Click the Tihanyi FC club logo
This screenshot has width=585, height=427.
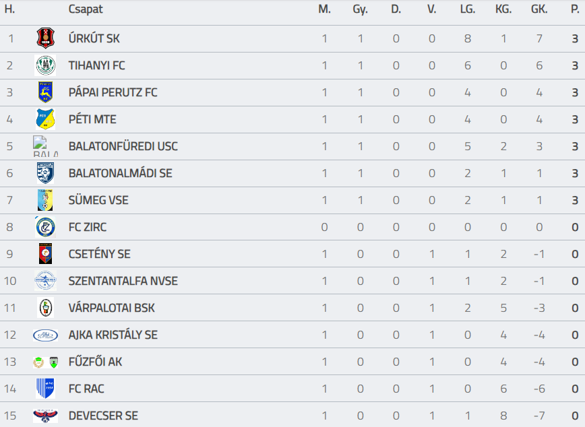pos(46,65)
